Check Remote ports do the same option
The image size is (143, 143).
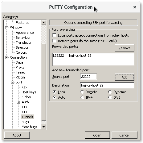[54, 41]
